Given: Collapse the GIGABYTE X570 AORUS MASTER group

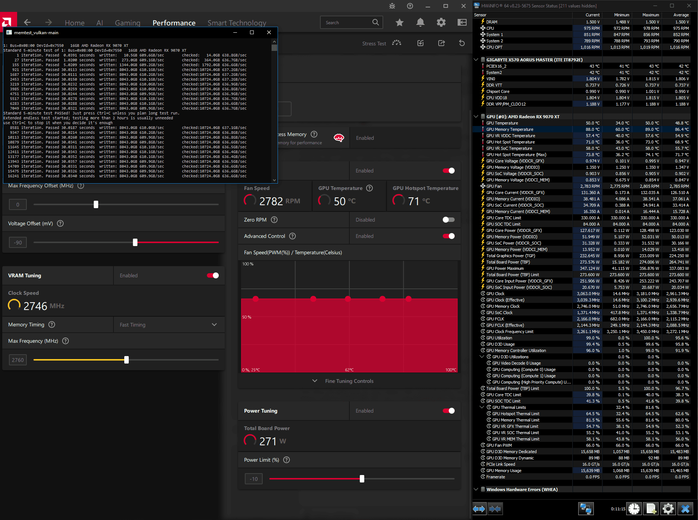Looking at the screenshot, I should tap(476, 59).
